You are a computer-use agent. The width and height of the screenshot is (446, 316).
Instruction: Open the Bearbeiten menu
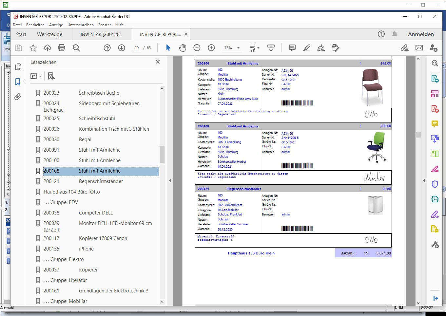tap(35, 25)
